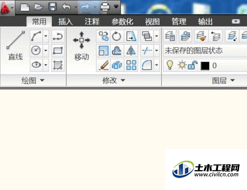Toggle layer 0 lock padlock icon
Screen dimensions: 247x190
(x=193, y=65)
